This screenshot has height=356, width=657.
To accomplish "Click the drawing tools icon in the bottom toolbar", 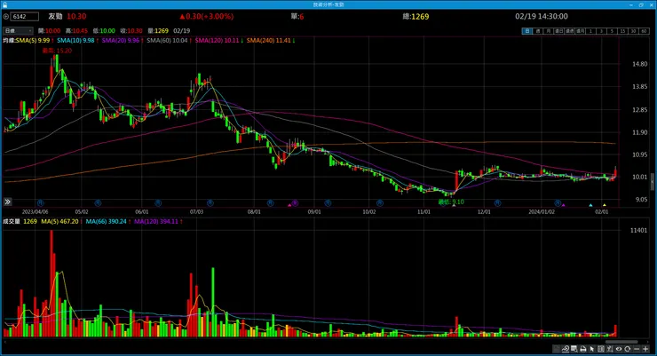I will 566,349.
